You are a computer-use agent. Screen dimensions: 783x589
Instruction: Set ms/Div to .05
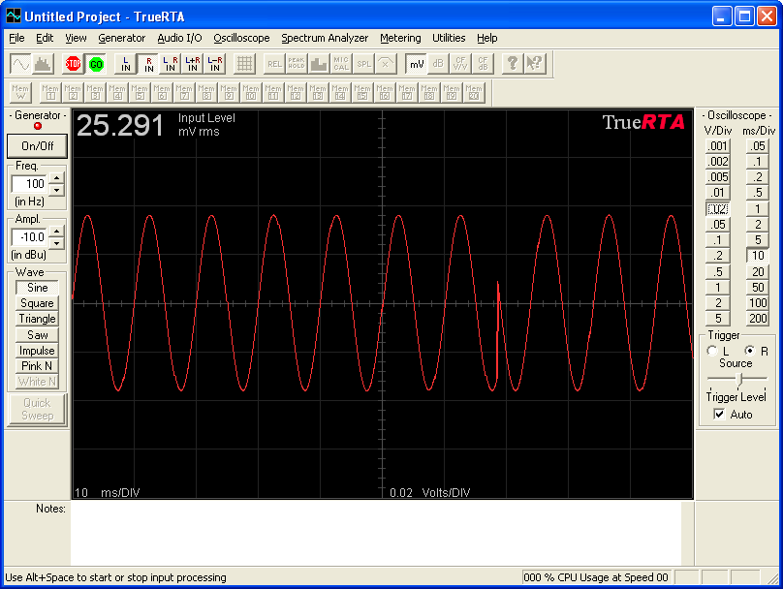(x=758, y=145)
